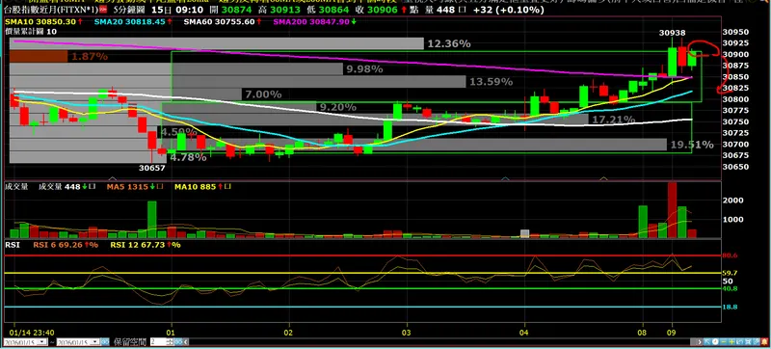Click the stepper arrows of the 保留空間 field

click(x=170, y=342)
